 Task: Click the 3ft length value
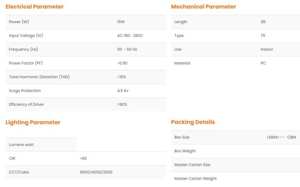(x=263, y=22)
